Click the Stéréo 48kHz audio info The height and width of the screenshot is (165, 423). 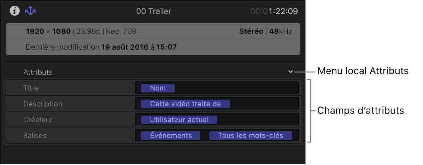tap(265, 31)
